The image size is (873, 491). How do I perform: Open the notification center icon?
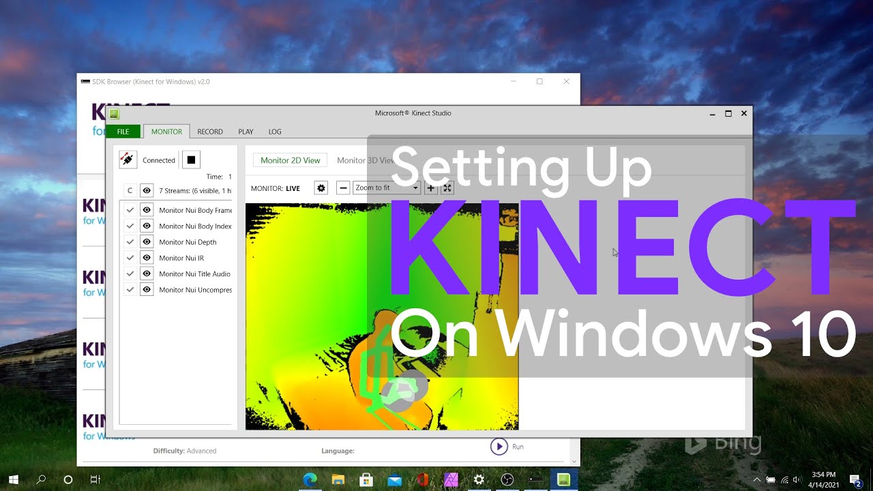(855, 479)
